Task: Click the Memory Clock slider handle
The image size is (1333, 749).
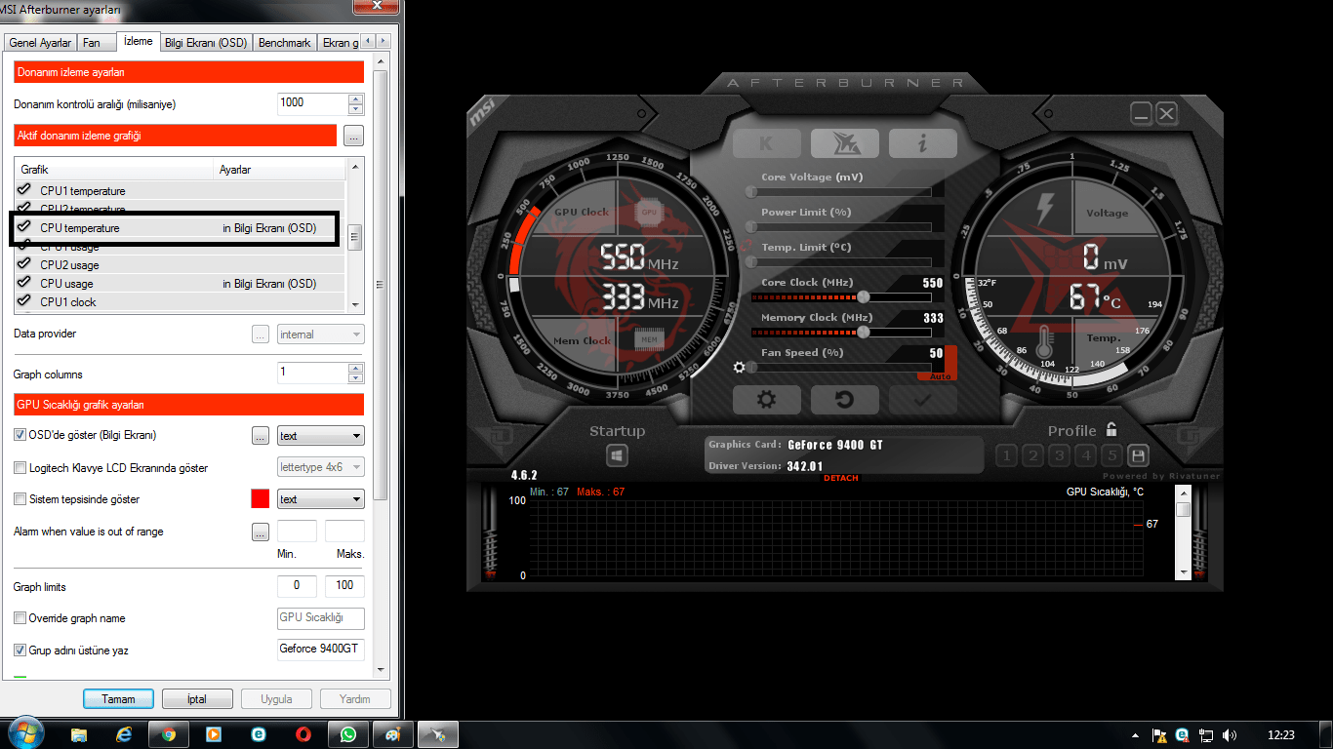Action: click(x=863, y=332)
